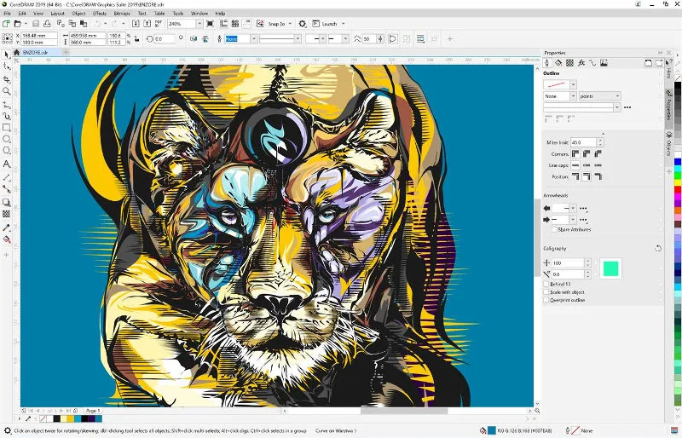The height and width of the screenshot is (438, 682).
Task: Open the line style dropdown in Properties
Action: coord(616,107)
